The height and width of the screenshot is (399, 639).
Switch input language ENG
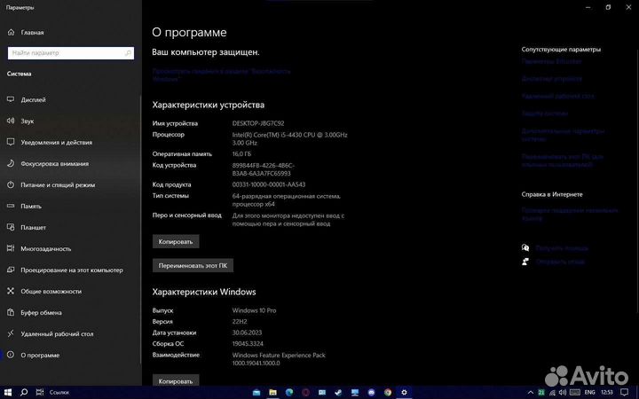589,392
